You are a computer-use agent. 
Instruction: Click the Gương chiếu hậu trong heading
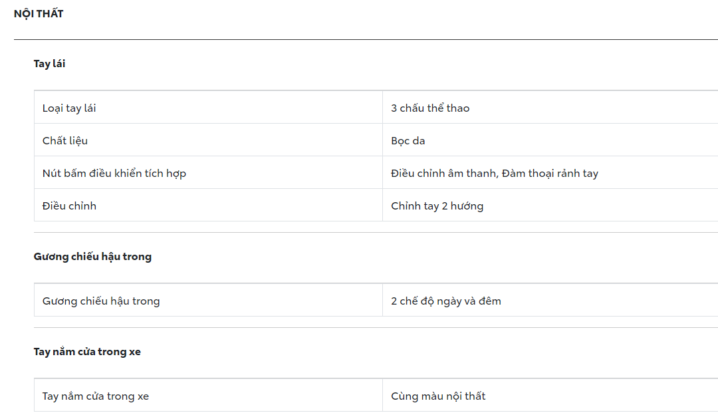click(x=92, y=256)
